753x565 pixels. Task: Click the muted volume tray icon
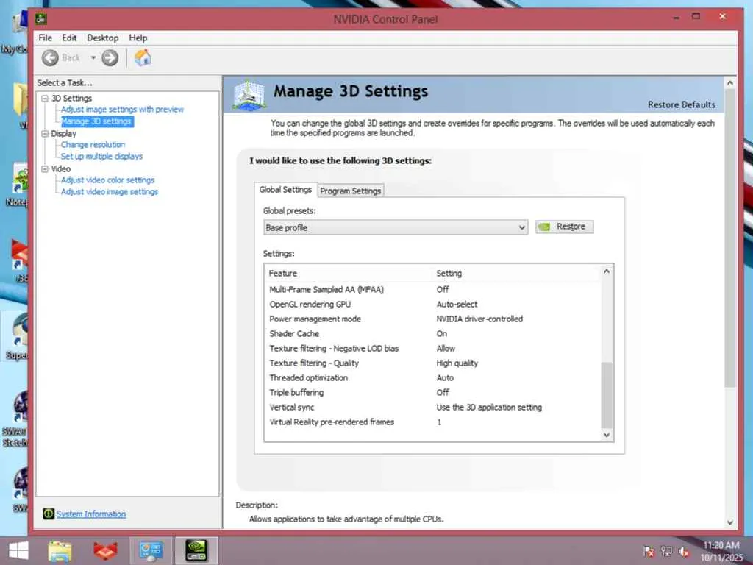683,552
